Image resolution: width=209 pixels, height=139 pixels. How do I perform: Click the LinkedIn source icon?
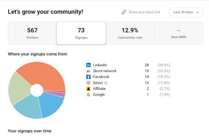[x=89, y=65]
